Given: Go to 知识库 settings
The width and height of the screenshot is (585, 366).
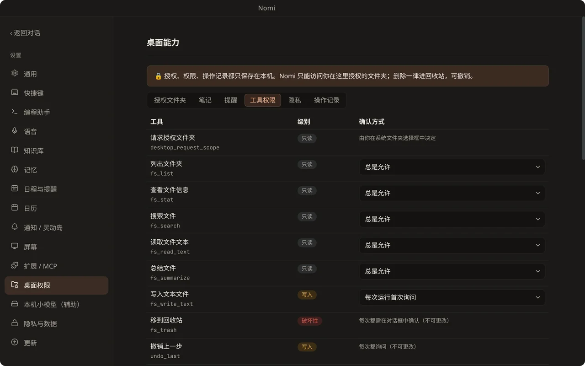Looking at the screenshot, I should pyautogui.click(x=56, y=151).
